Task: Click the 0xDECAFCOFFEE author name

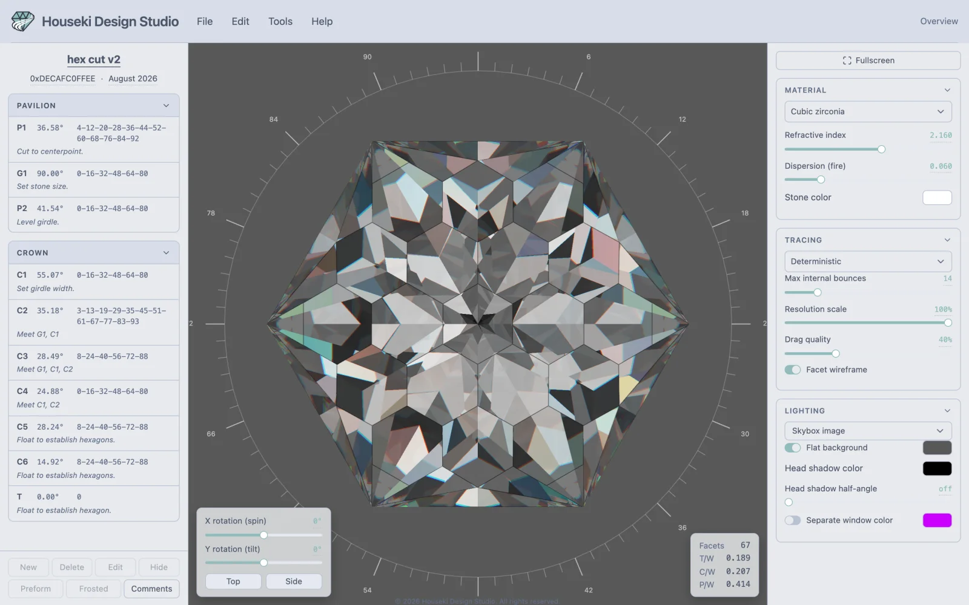Action: click(x=62, y=79)
